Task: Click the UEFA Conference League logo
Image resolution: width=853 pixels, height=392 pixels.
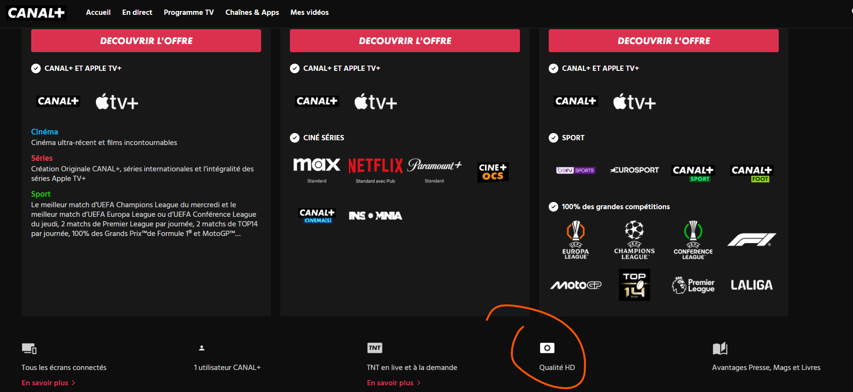Action: tap(693, 240)
